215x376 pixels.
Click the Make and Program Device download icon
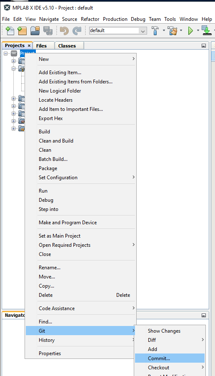coord(207,31)
